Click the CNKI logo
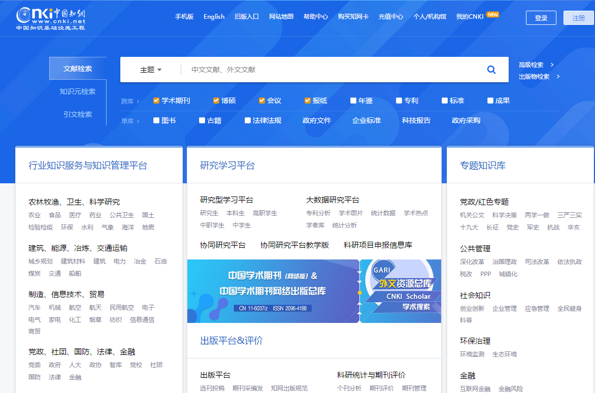The height and width of the screenshot is (393, 595). click(51, 19)
